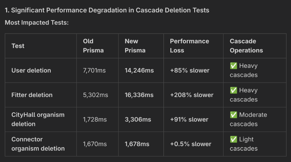Click the +0.5% slower cell
This screenshot has width=291, height=162.
[190, 144]
